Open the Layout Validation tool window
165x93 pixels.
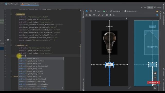(x=163, y=19)
